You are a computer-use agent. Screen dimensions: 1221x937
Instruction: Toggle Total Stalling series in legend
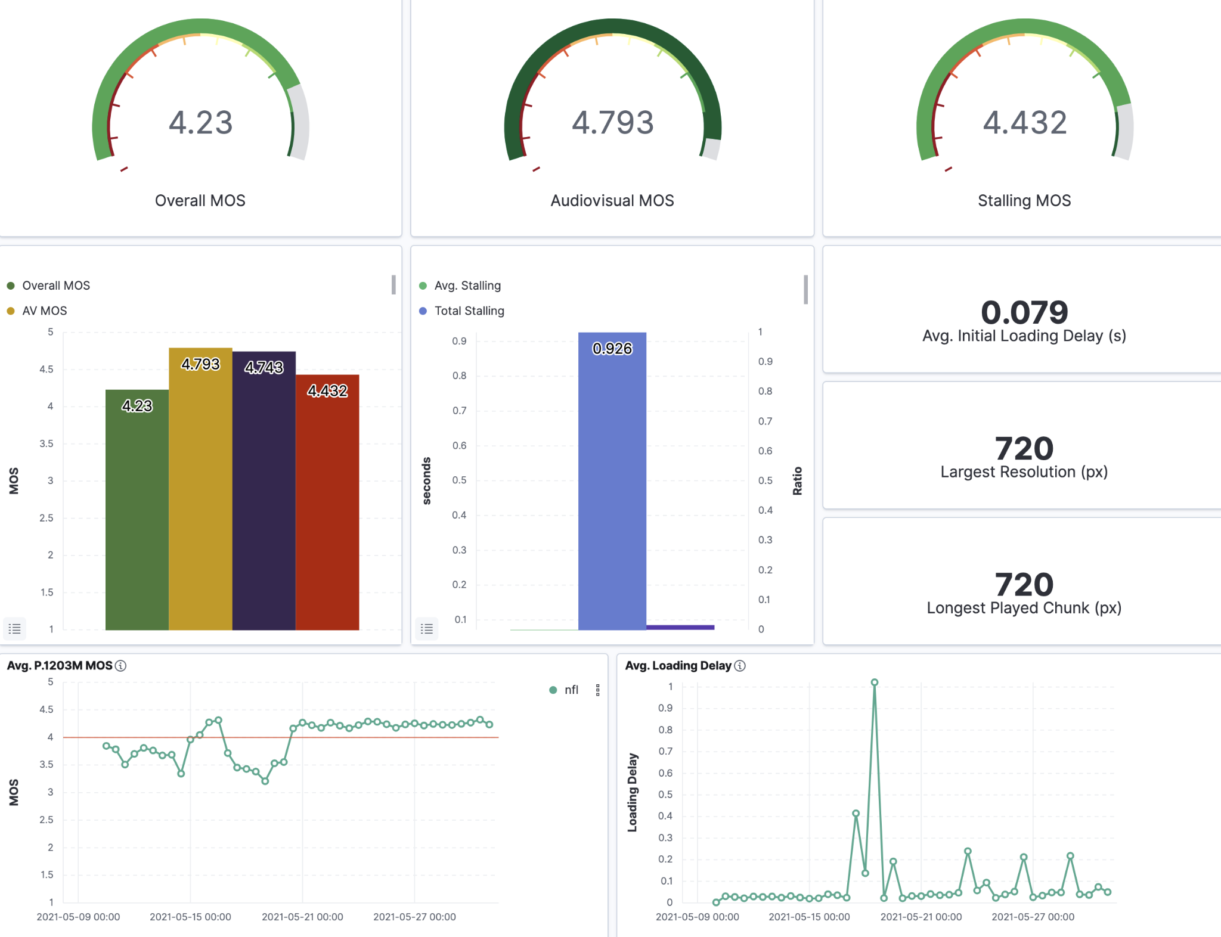[469, 311]
